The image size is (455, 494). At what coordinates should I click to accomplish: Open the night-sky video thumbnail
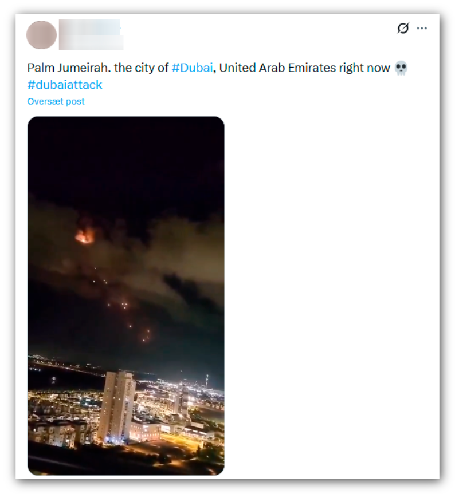[x=126, y=295]
